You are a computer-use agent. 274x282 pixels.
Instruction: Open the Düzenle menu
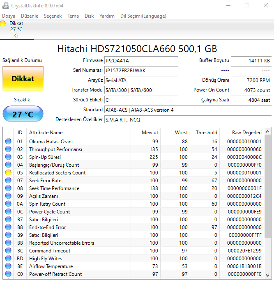[x=30, y=16]
